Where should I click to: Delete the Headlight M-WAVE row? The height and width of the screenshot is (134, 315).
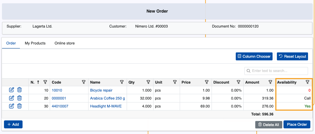[19, 106]
